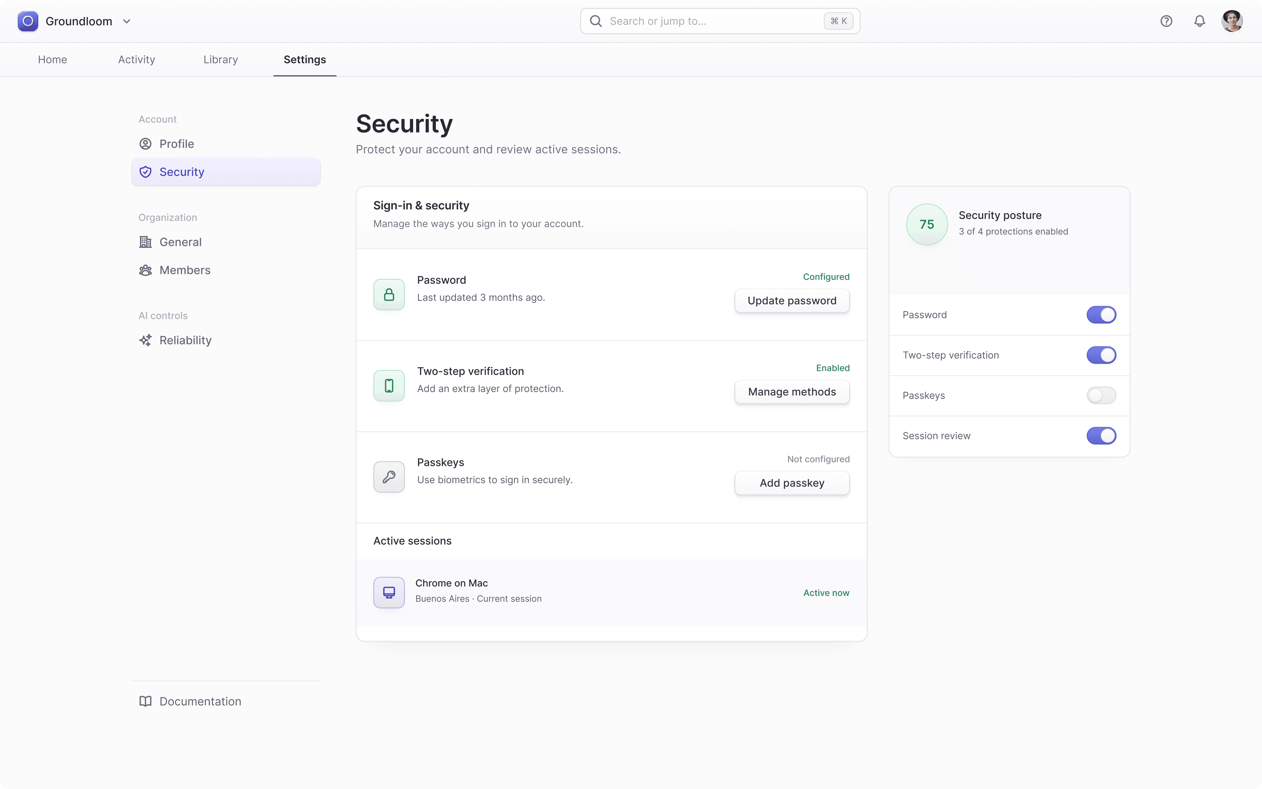Click Update password button
This screenshot has height=789, width=1262.
(792, 301)
